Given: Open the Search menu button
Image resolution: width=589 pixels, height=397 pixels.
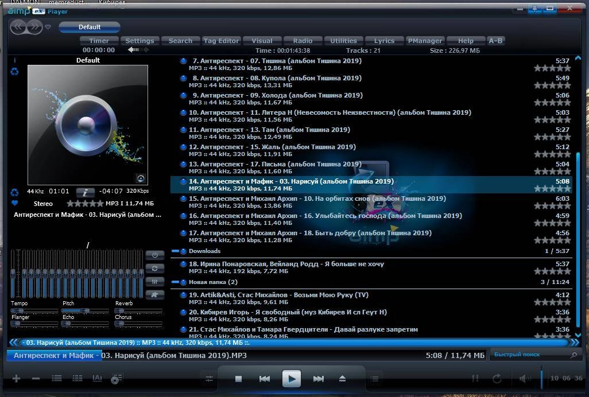Looking at the screenshot, I should pos(180,41).
